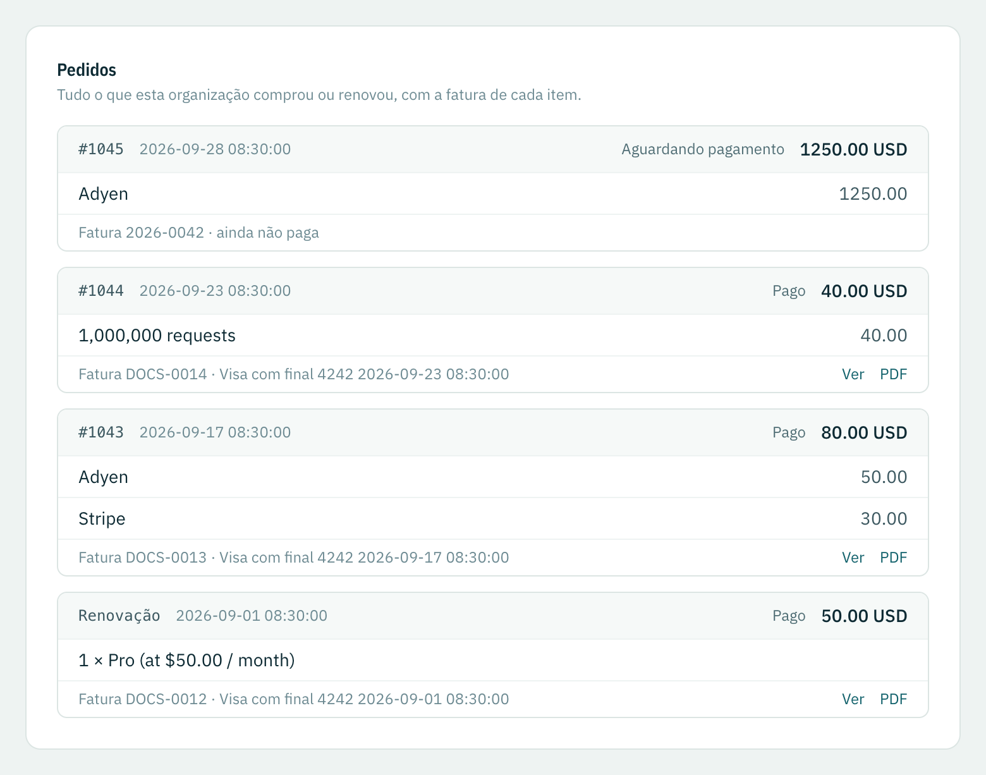Click the 50.00 Adyen amount in #1043
Viewport: 986px width, 775px height.
pos(884,477)
